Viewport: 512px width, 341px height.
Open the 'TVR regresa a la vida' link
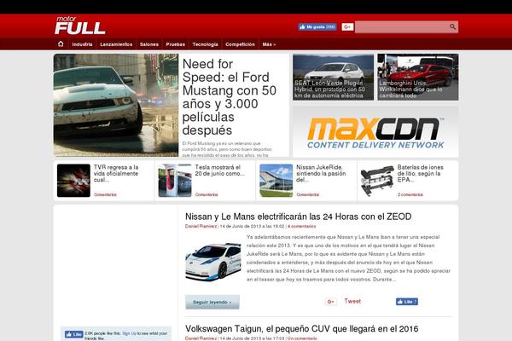116,173
